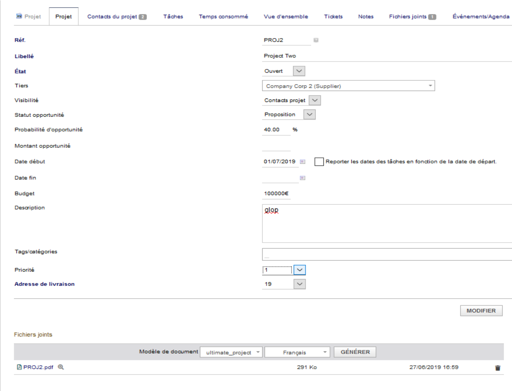Open the Français language dropdown

tap(297, 352)
